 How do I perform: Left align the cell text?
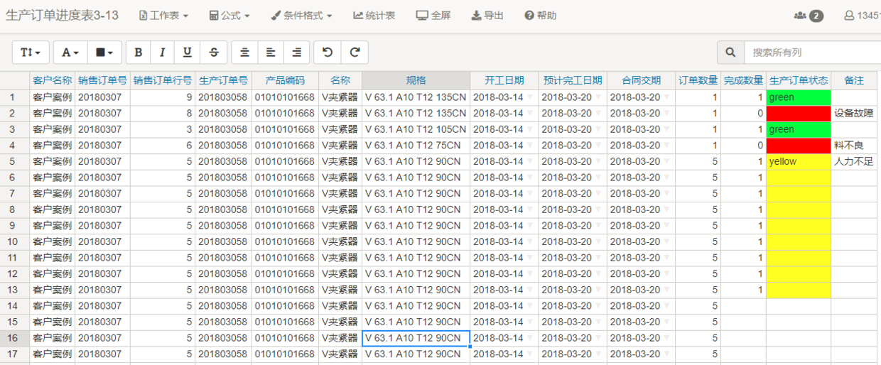271,53
